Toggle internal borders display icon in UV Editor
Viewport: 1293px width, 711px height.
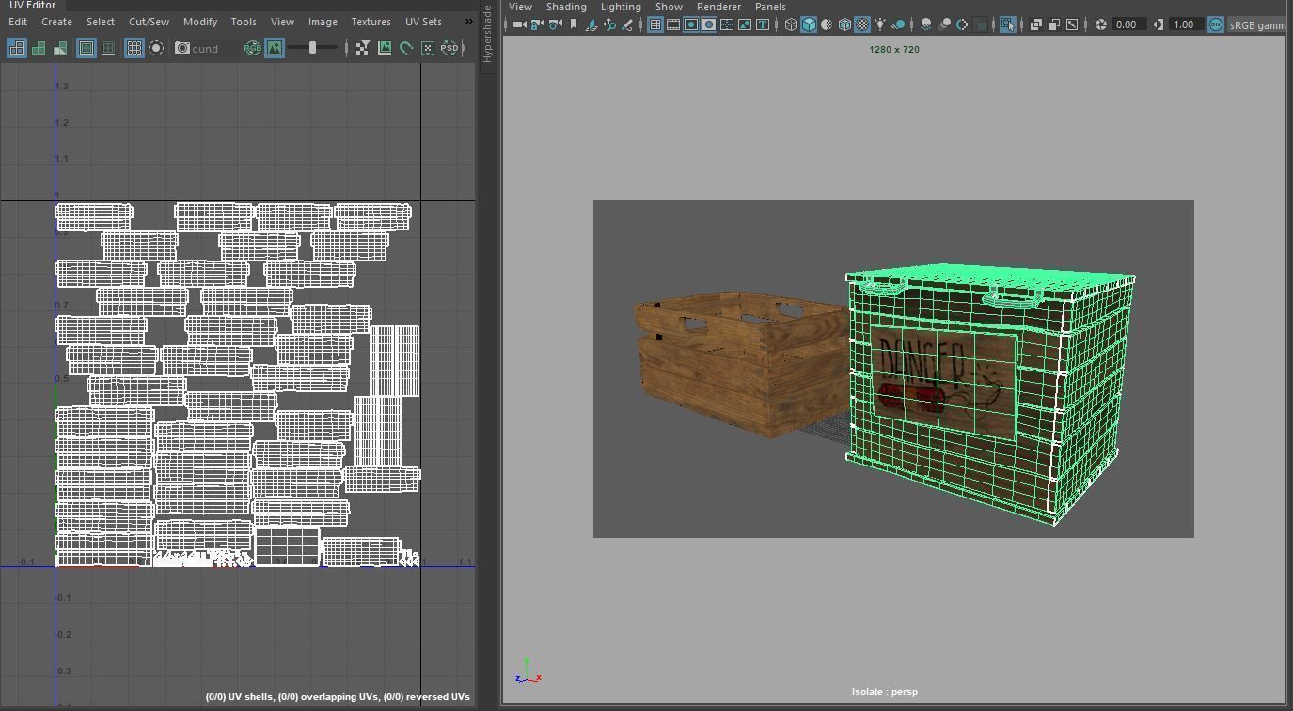[108, 48]
